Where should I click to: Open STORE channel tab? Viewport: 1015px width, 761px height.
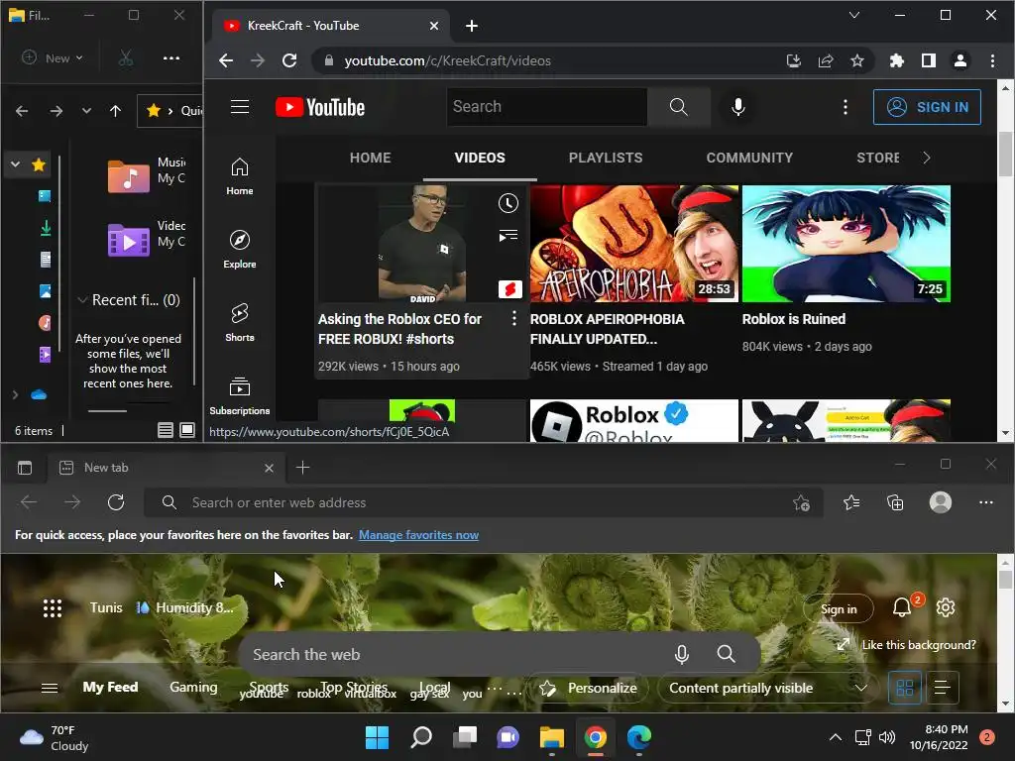(878, 158)
